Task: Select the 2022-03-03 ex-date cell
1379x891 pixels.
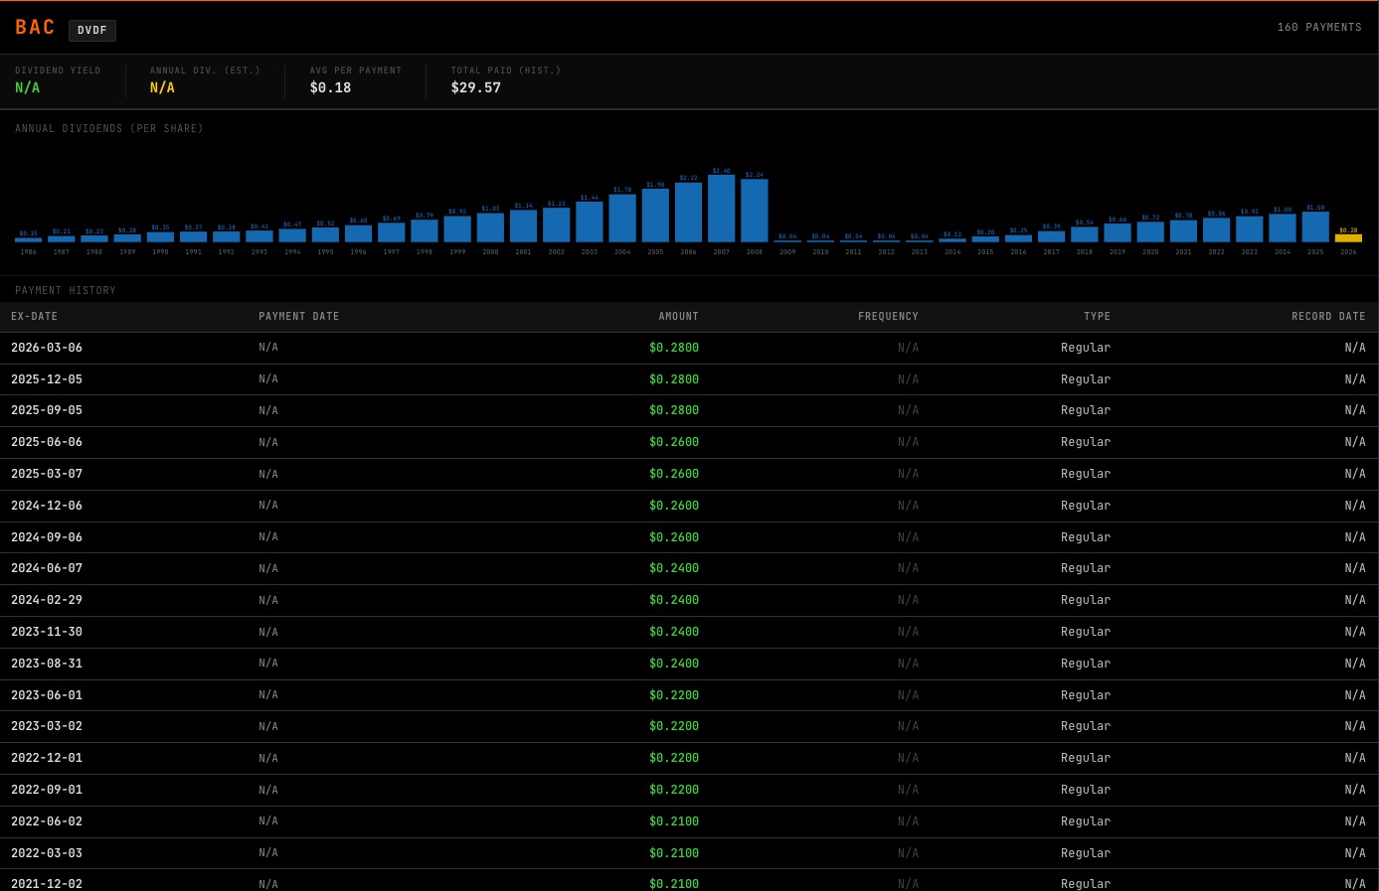Action: click(x=47, y=853)
